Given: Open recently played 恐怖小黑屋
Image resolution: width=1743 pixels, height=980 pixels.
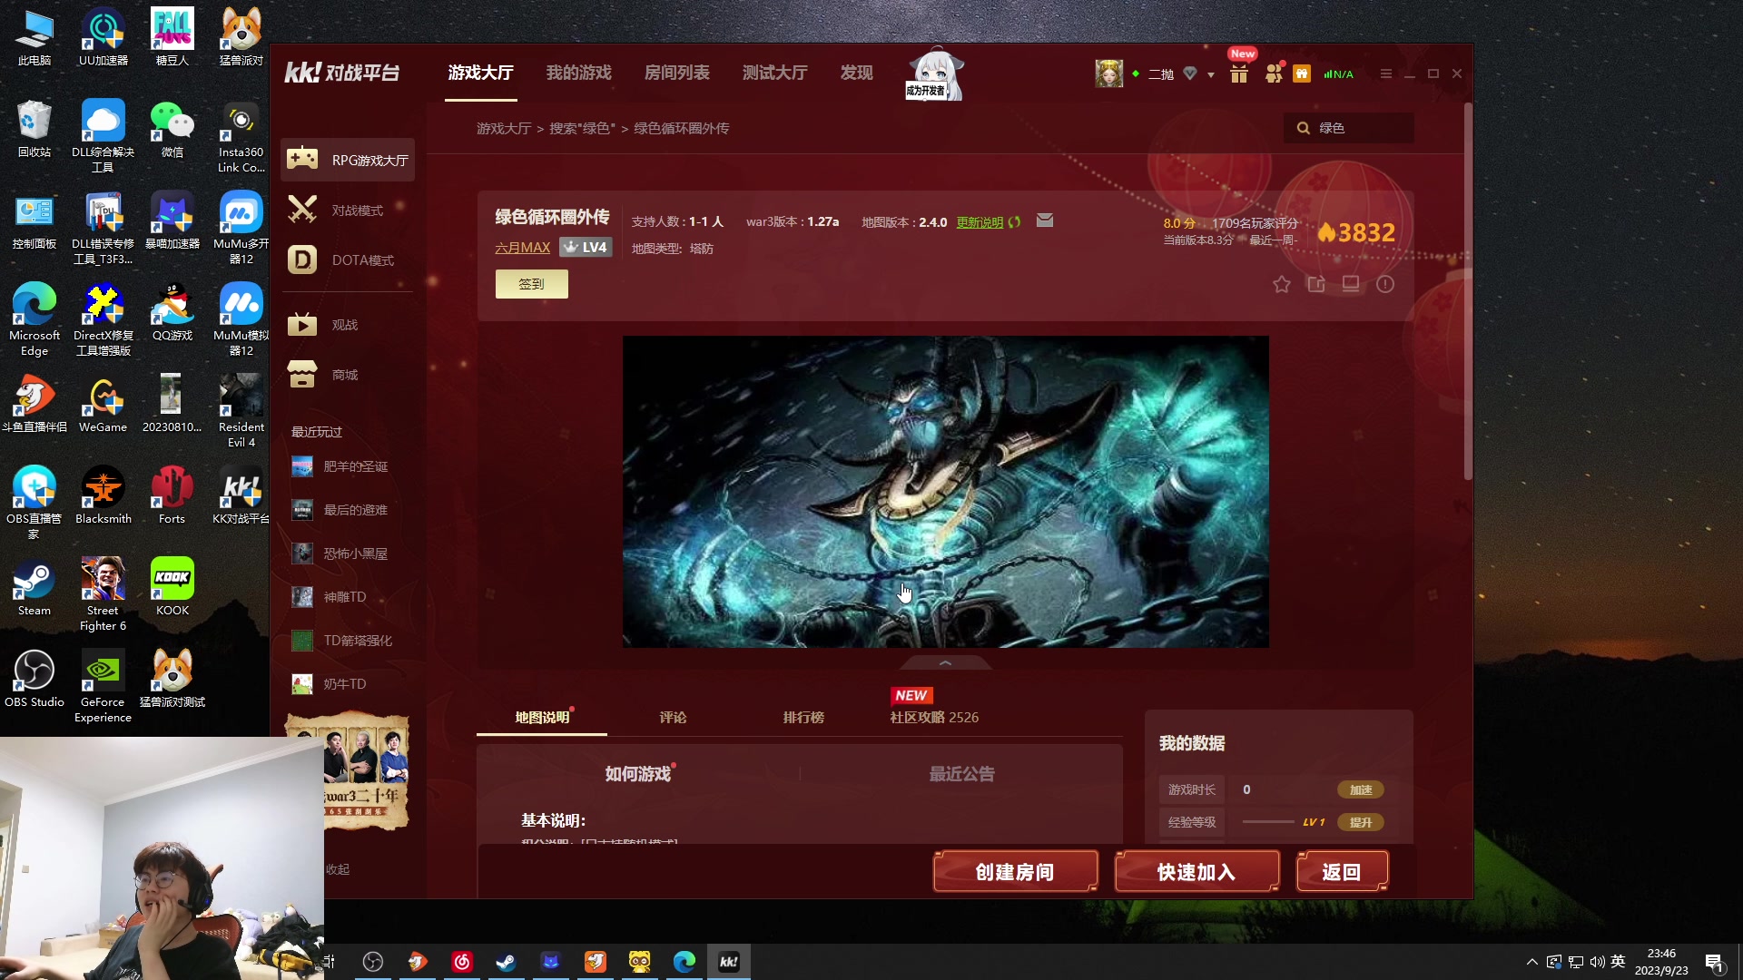Looking at the screenshot, I should pos(340,554).
